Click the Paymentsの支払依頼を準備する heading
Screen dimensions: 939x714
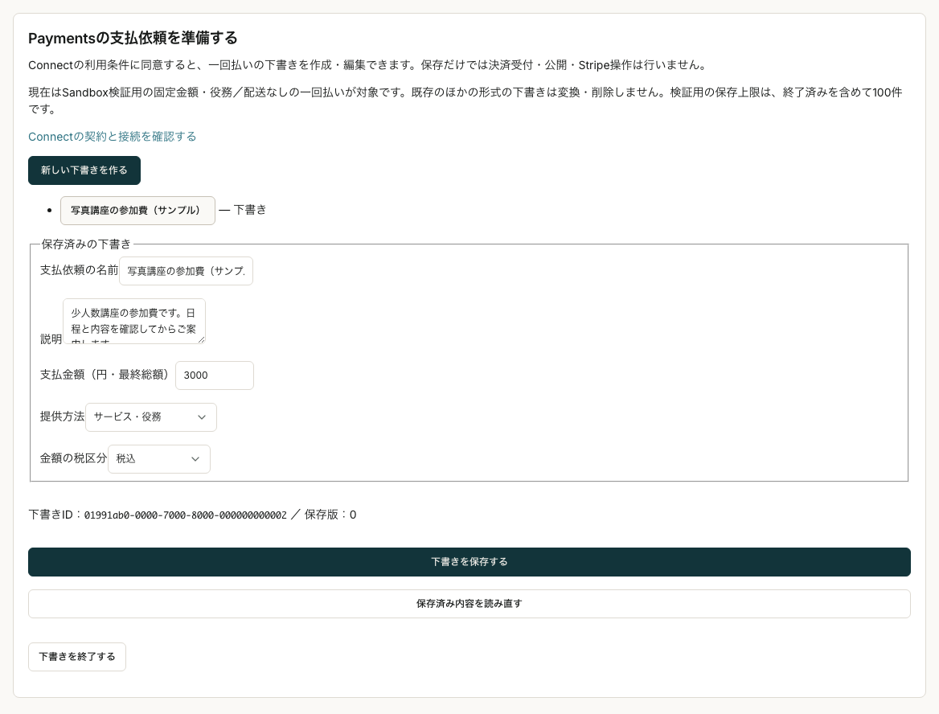133,39
